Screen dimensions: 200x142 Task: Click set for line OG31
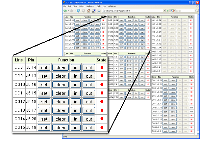pos(165,131)
